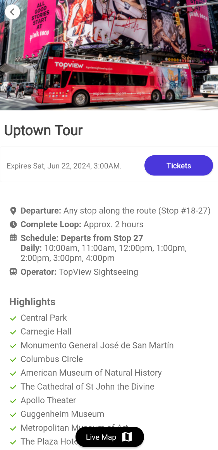The height and width of the screenshot is (450, 218).
Task: Select the Columbus Circle highlight
Action: 51,359
